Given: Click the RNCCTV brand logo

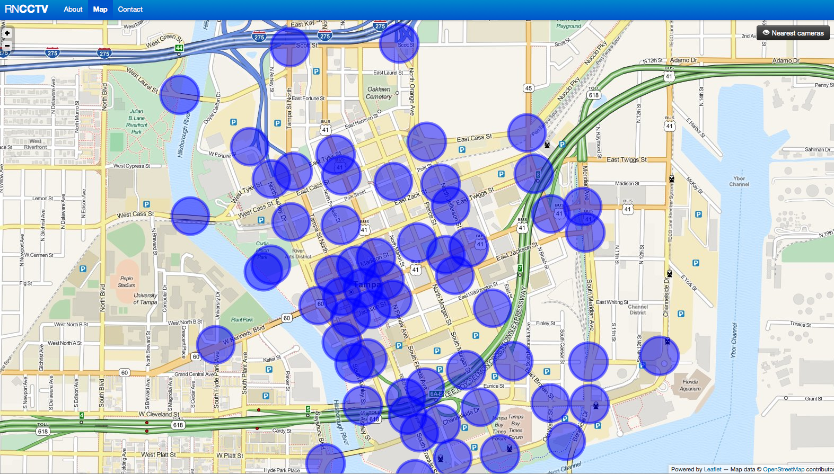Looking at the screenshot, I should coord(27,10).
